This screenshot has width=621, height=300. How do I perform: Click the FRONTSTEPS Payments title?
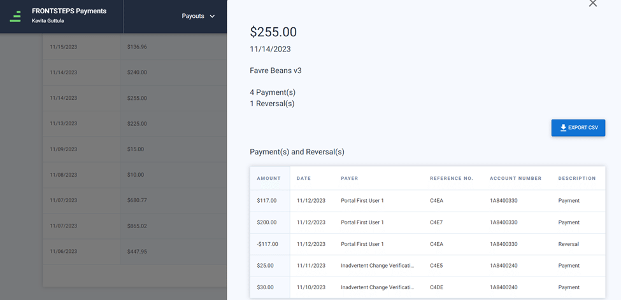[x=69, y=11]
